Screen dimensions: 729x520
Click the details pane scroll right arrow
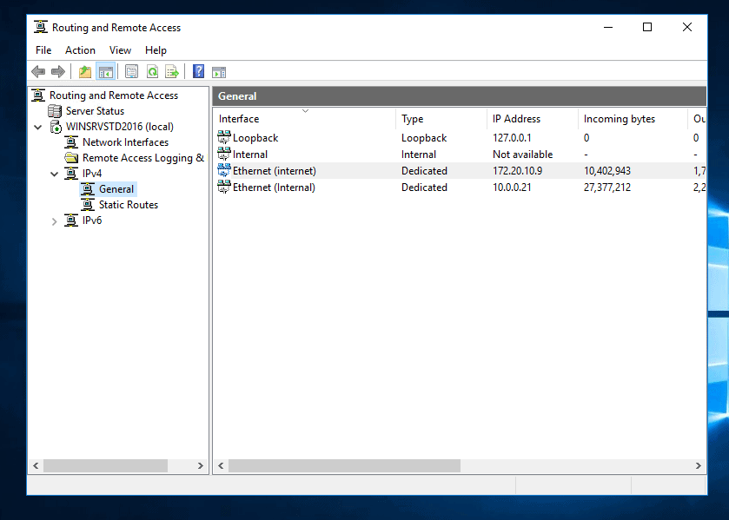pos(699,465)
